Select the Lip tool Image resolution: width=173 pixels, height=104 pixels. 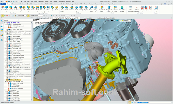pos(52,8)
